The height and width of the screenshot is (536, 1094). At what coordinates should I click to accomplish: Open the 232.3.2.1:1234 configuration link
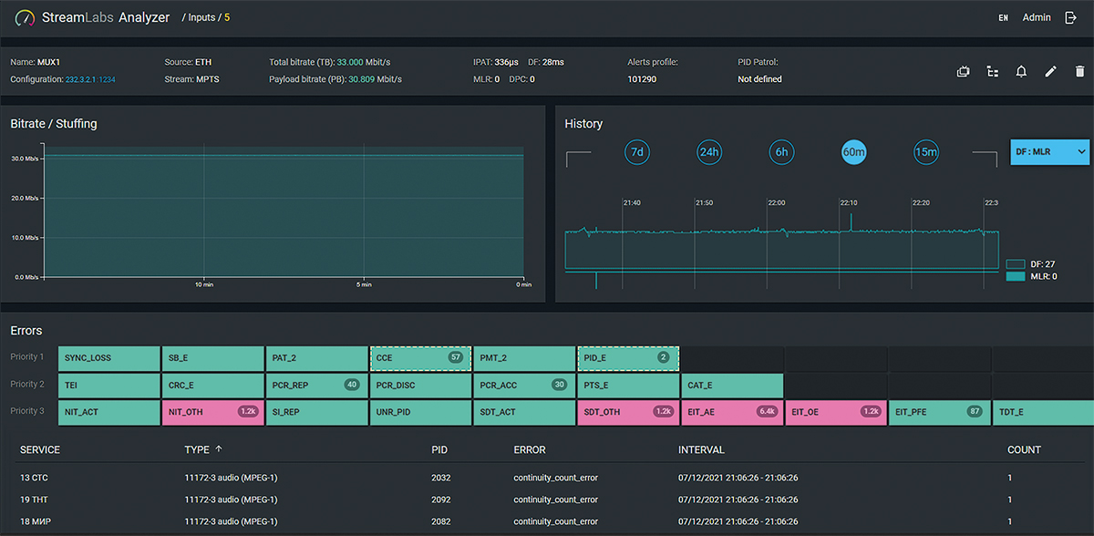(90, 79)
